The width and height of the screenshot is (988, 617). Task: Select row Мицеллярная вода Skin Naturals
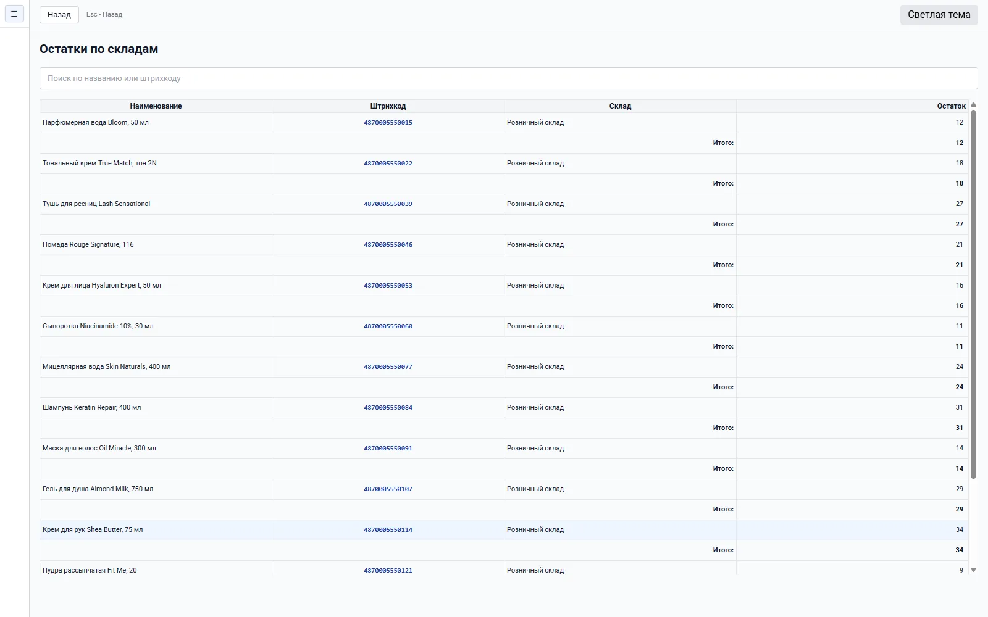[x=504, y=367]
